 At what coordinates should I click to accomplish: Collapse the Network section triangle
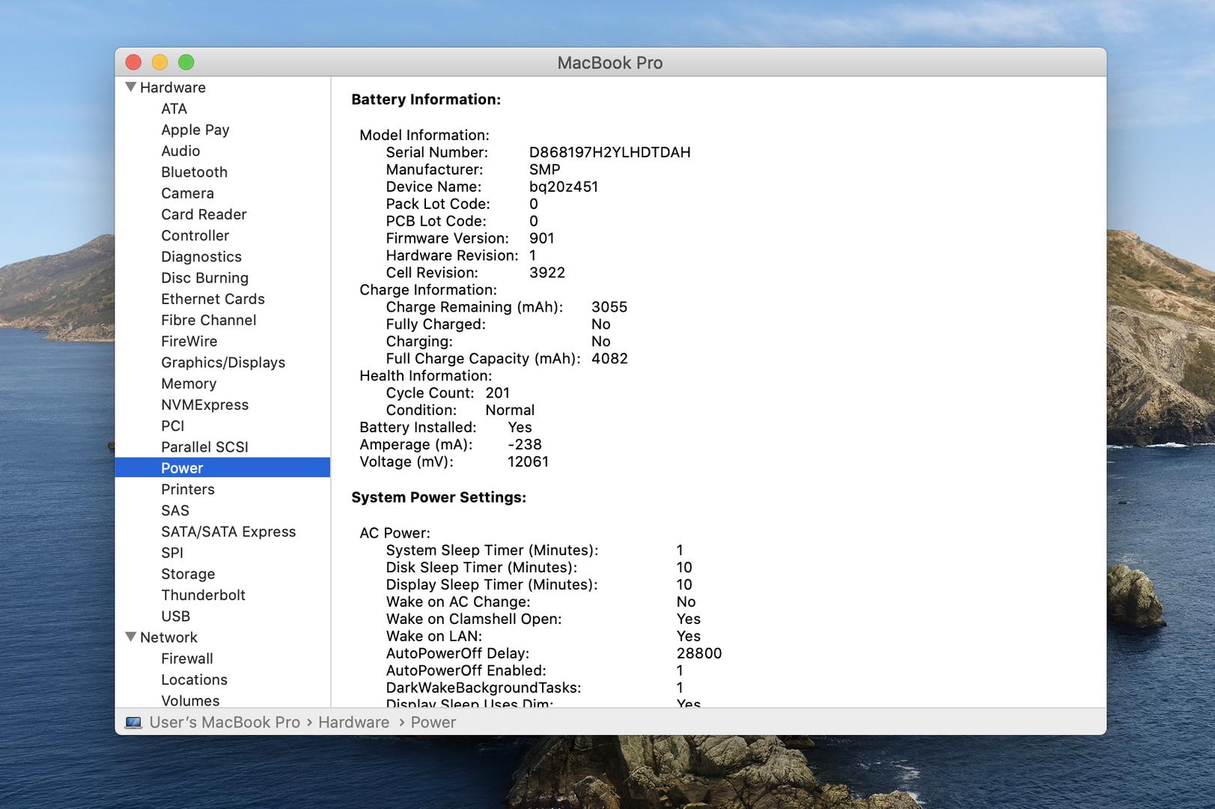tap(131, 637)
